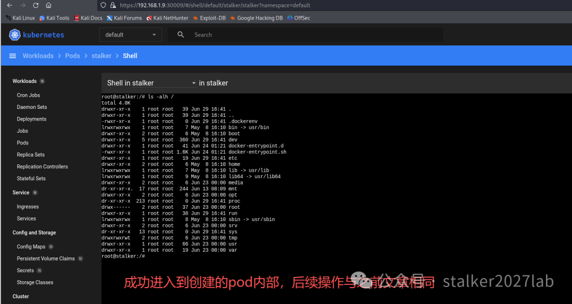Open Cron Jobs in the sidebar
The image size is (572, 304).
29,95
